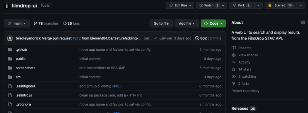Screen dimensions: 308x113
Task: Open the .gitignore file
Action: (x=23, y=104)
